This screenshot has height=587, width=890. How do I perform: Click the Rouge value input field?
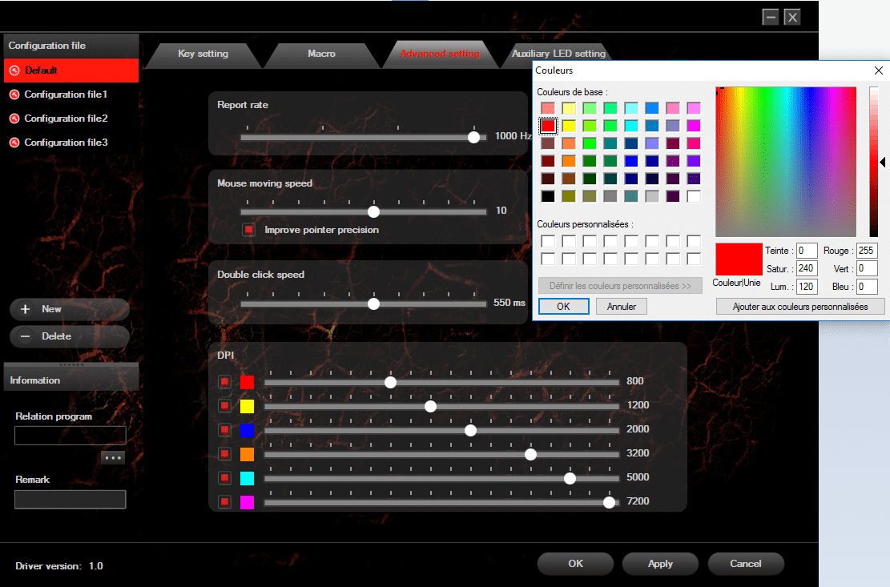[867, 251]
